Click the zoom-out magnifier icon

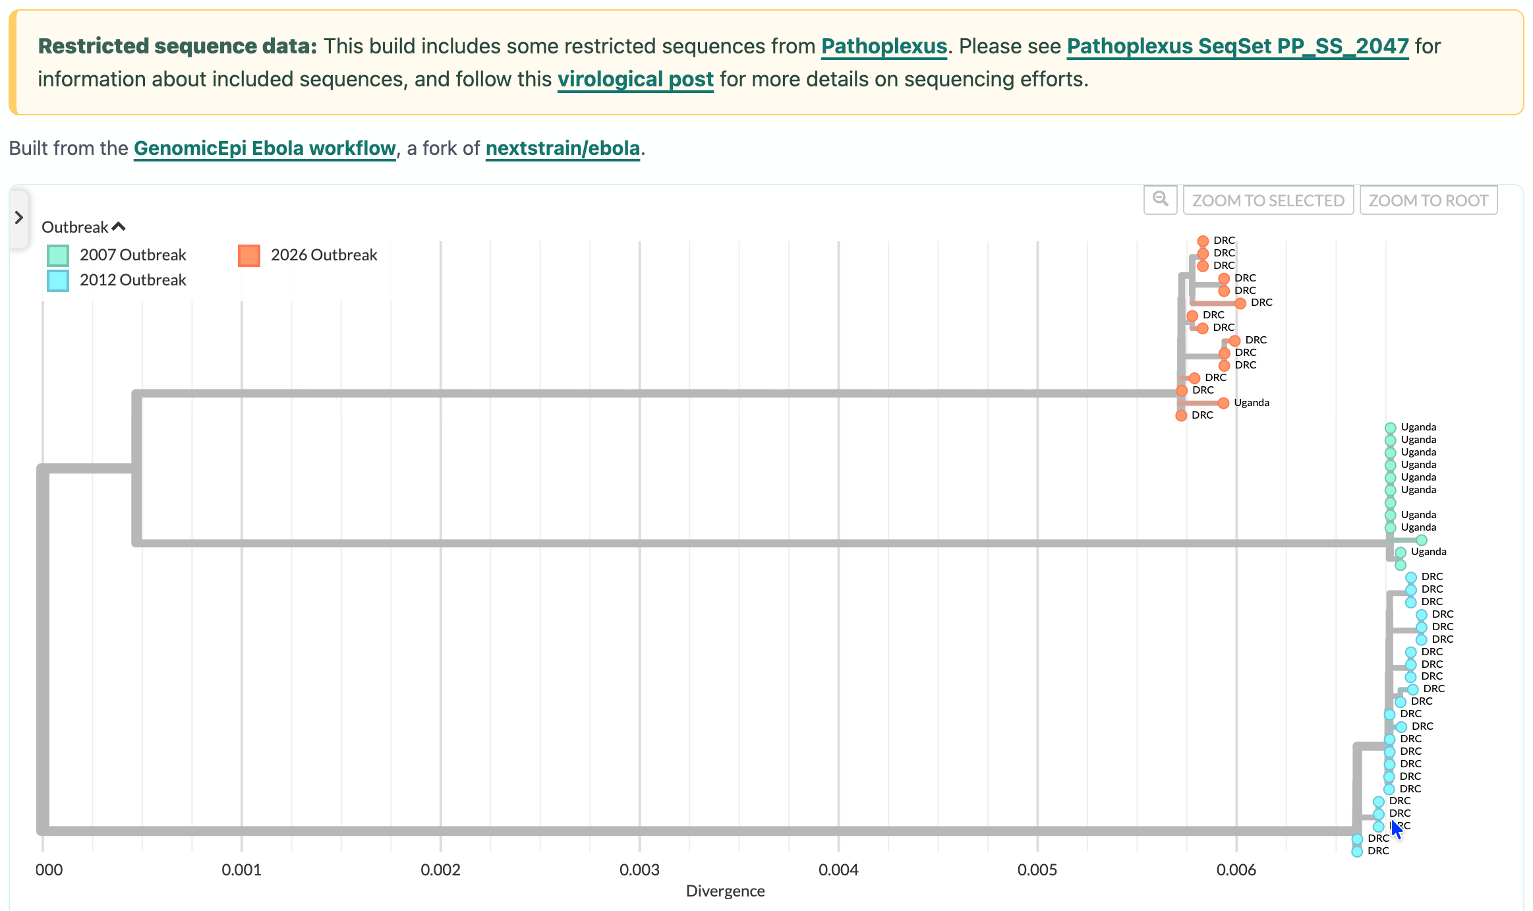coord(1160,200)
